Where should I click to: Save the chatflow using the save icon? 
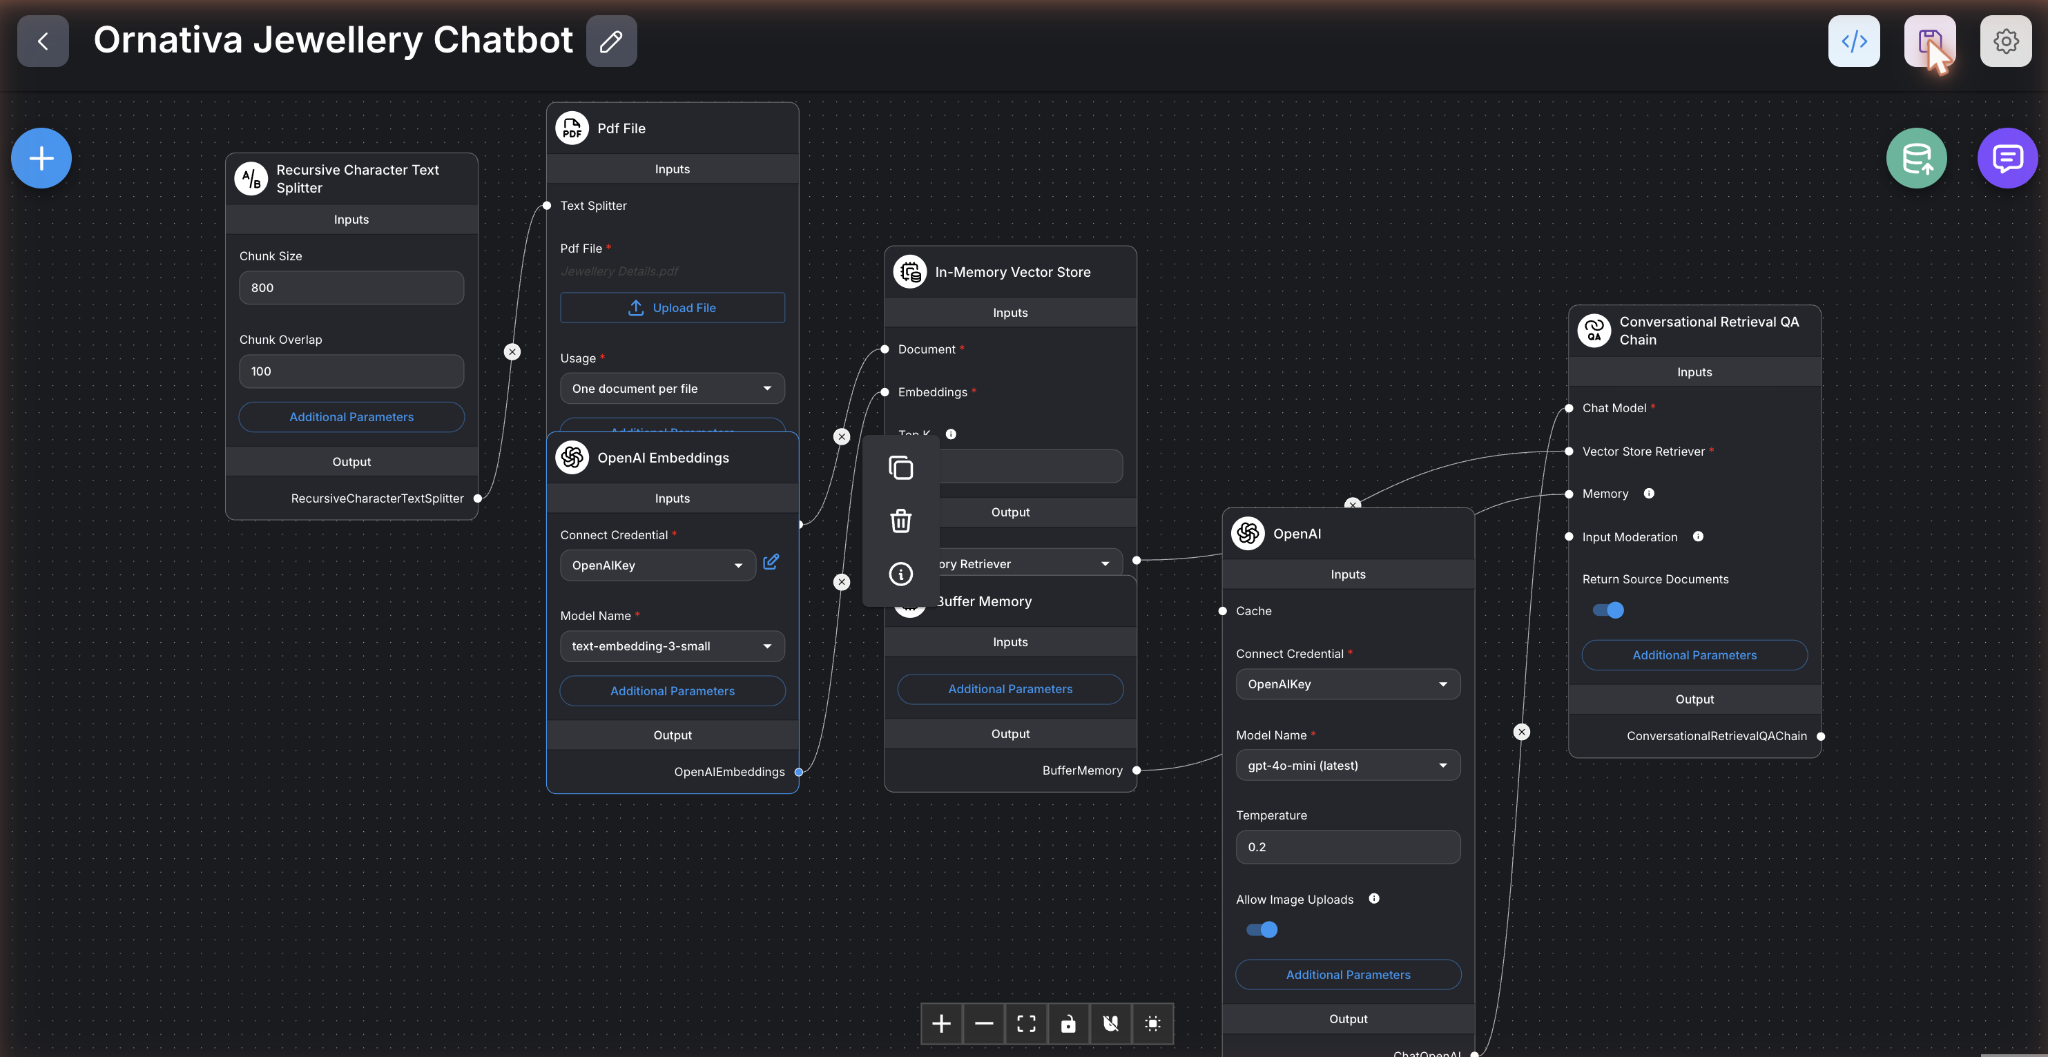point(1929,41)
